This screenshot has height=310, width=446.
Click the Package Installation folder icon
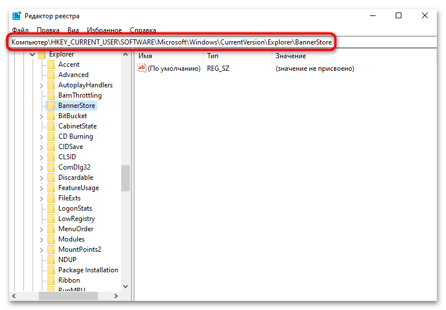tap(51, 270)
